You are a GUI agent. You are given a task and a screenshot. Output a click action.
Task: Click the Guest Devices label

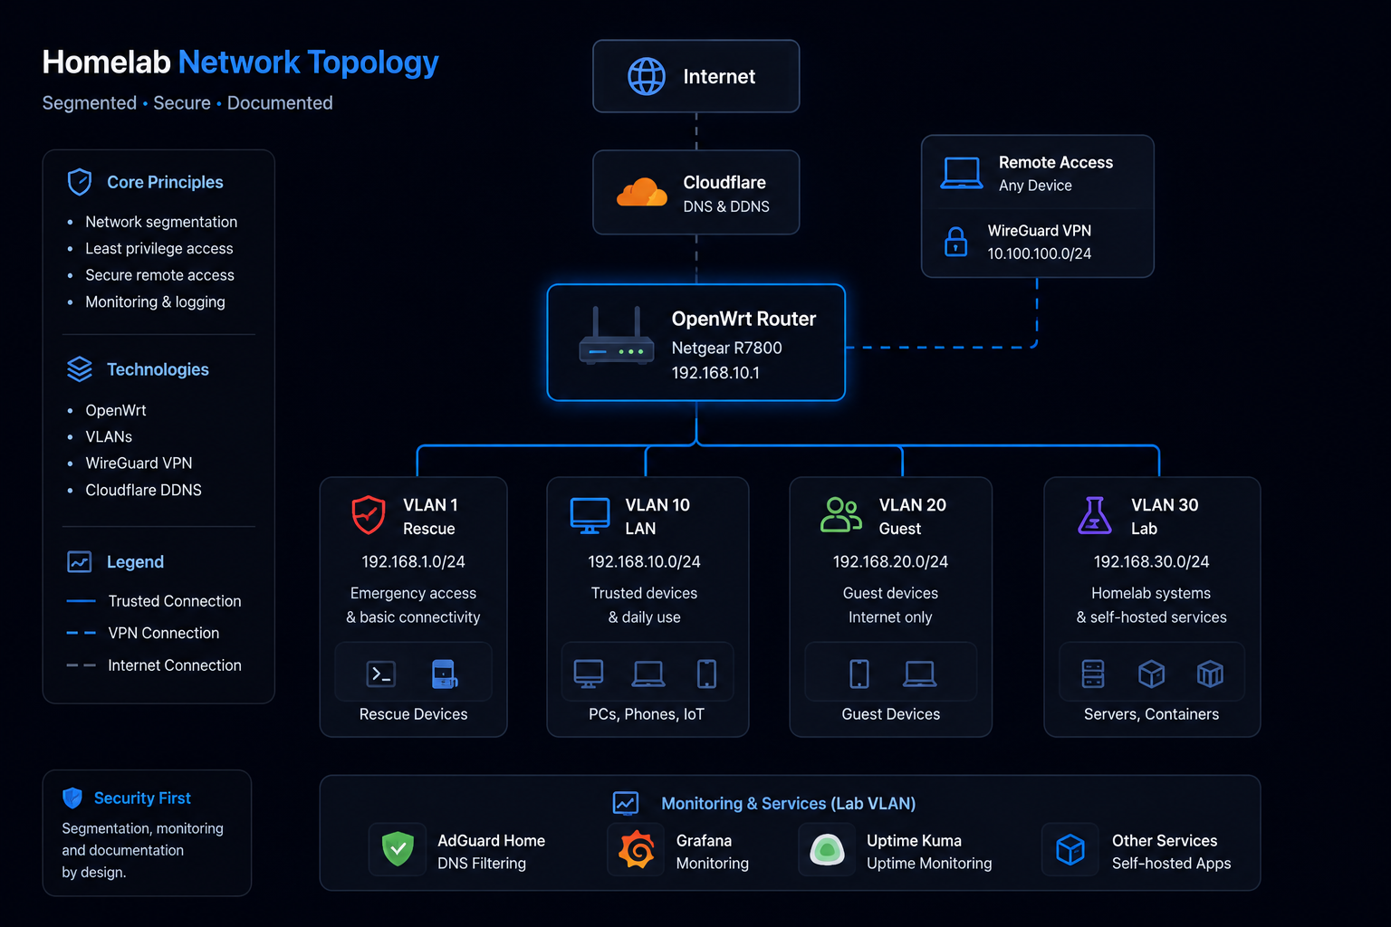click(890, 714)
